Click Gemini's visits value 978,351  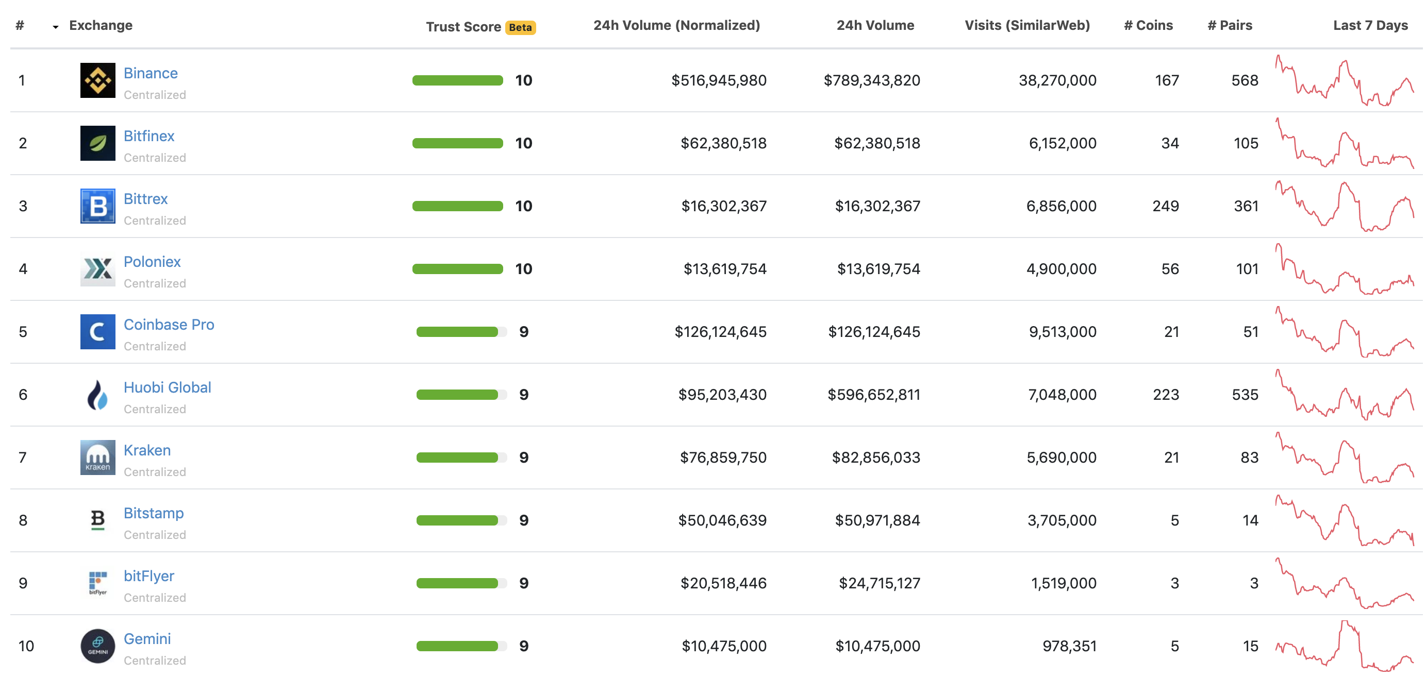1069,646
